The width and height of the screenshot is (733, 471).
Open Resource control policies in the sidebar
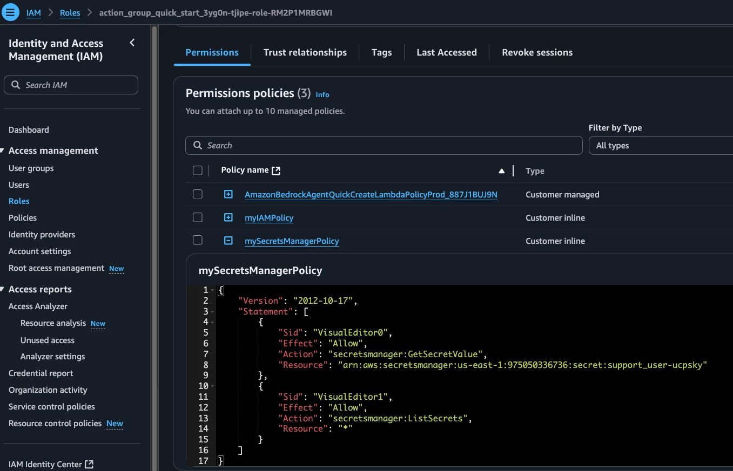(x=55, y=423)
